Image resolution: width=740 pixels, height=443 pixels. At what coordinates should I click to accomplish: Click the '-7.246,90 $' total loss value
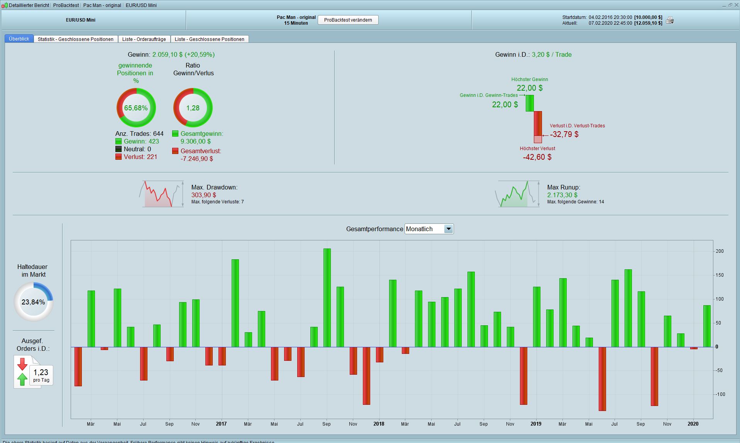(x=197, y=159)
